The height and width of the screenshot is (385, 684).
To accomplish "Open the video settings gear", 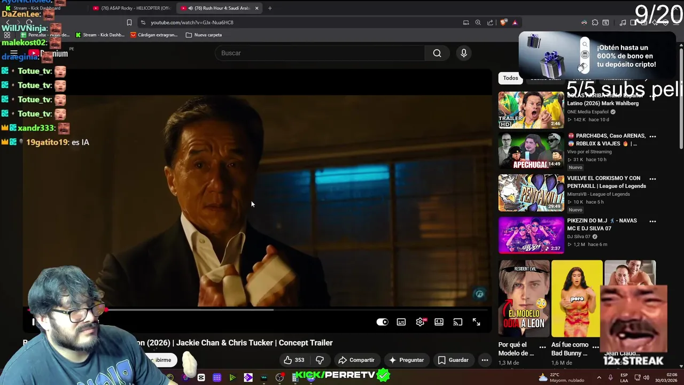I will click(421, 322).
